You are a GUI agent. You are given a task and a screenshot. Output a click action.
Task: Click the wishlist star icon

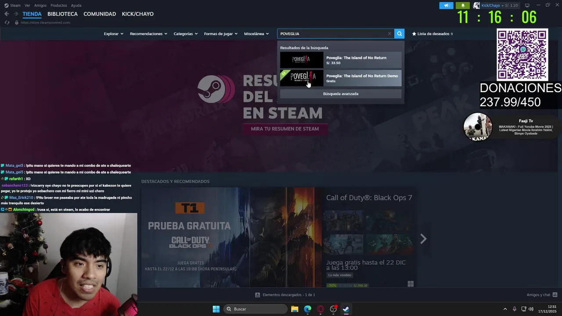414,34
